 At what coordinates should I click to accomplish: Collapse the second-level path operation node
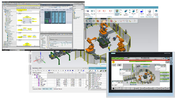(35, 78)
